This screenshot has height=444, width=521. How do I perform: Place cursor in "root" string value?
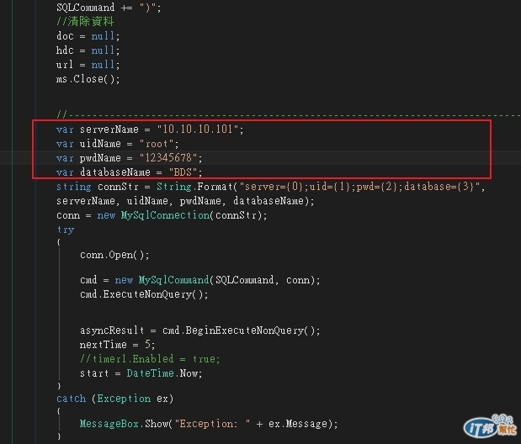157,144
